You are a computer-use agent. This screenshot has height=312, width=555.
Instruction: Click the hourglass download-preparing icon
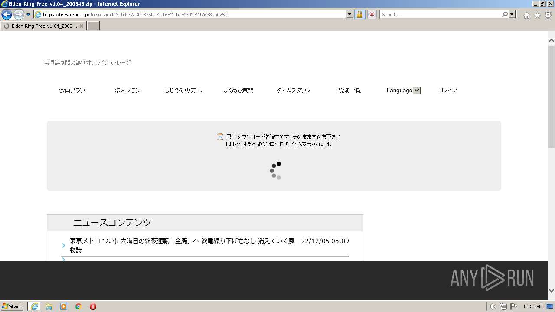click(x=220, y=137)
